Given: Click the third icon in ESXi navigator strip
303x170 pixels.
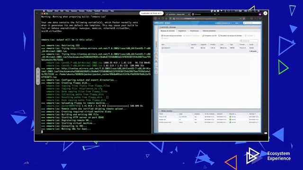Looking at the screenshot, I should pos(156,61).
